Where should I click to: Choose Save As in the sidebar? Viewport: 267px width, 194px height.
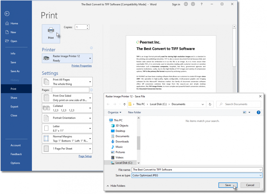(15, 71)
